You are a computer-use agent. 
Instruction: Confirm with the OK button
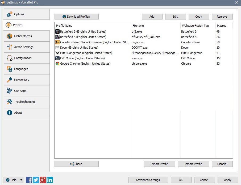(x=181, y=180)
